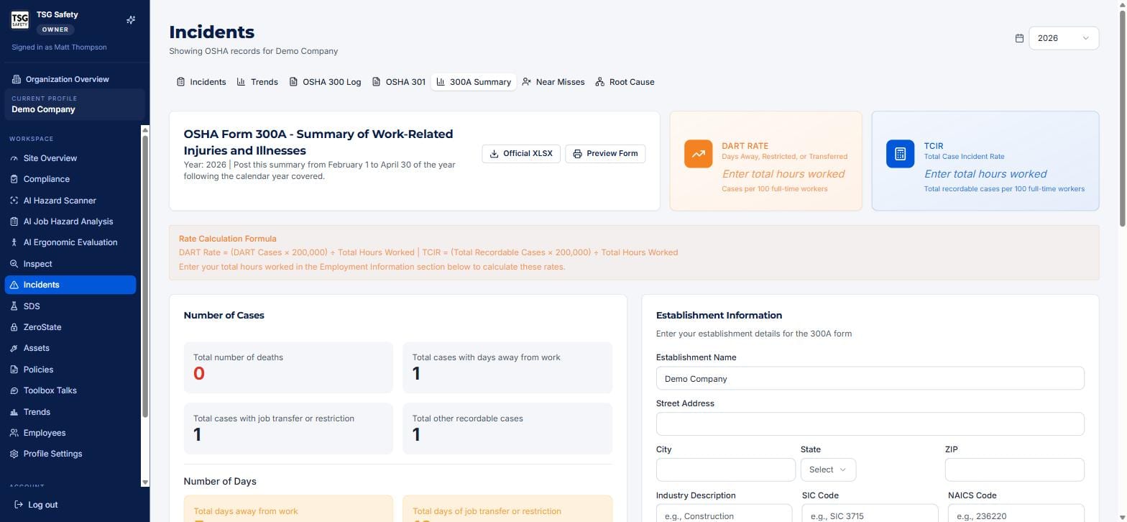Open the Demo Company current profile

(75, 104)
